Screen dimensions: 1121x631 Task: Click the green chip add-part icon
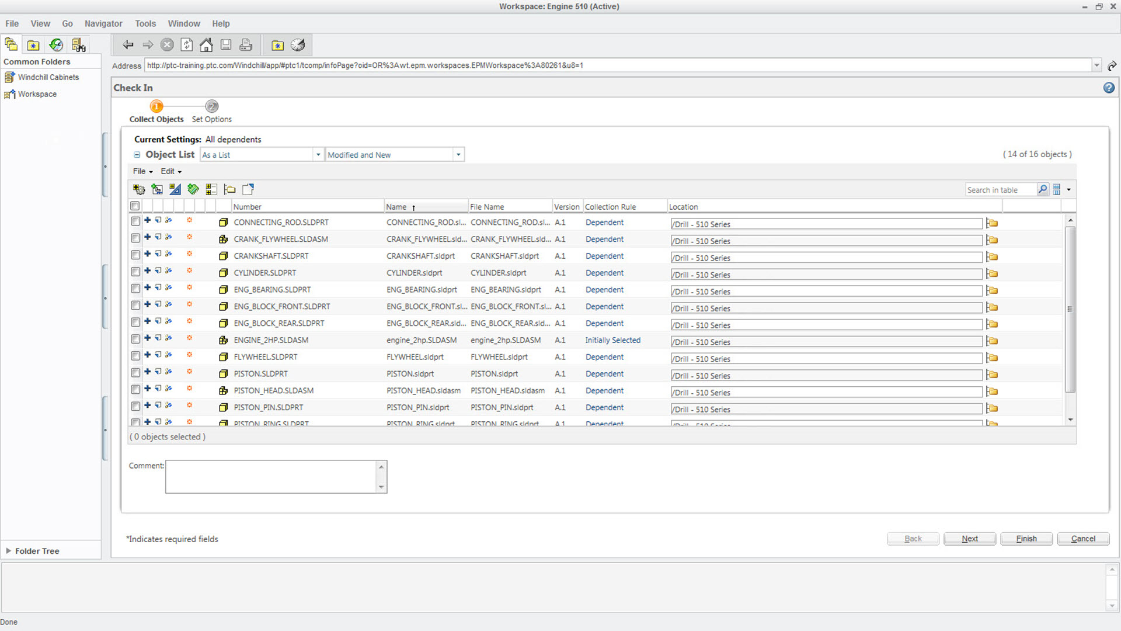tap(193, 189)
